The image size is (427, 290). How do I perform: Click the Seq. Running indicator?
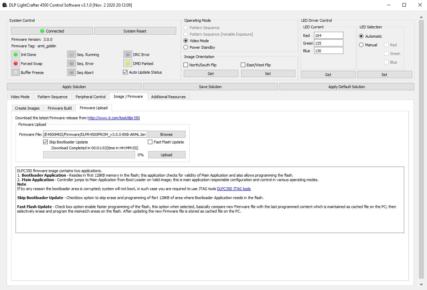71,55
